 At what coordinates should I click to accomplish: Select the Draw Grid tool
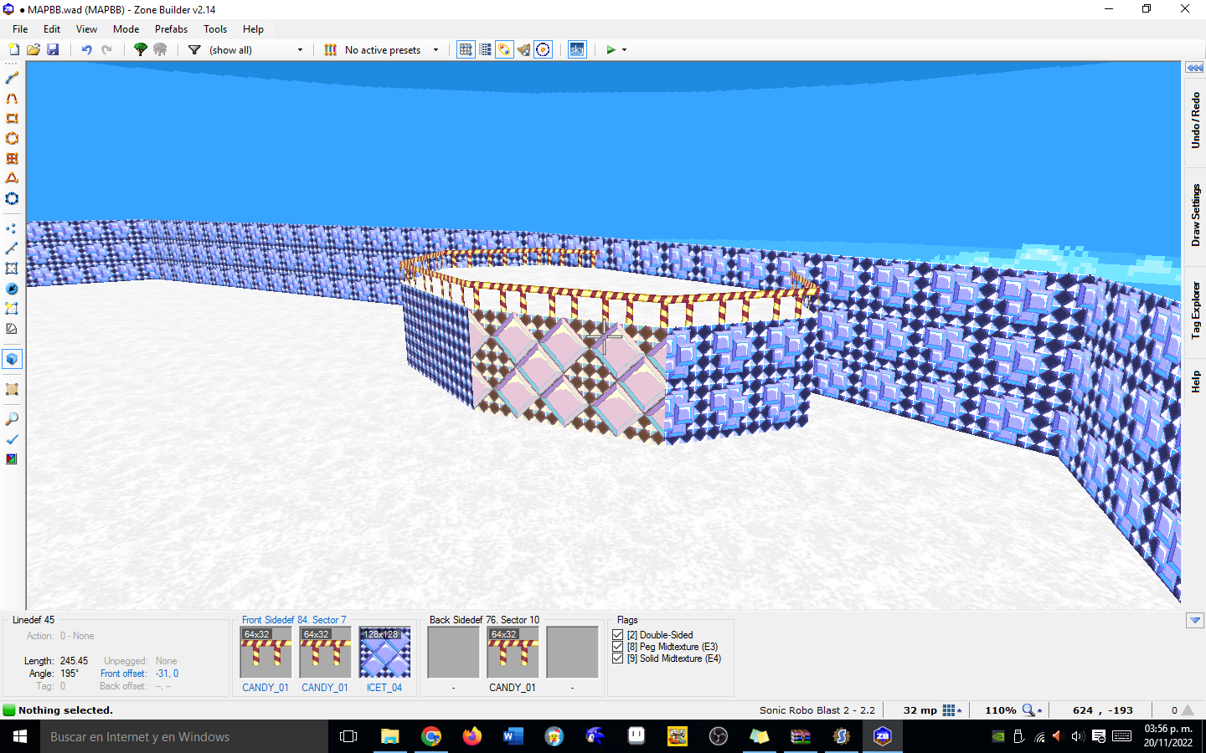pyautogui.click(x=12, y=158)
